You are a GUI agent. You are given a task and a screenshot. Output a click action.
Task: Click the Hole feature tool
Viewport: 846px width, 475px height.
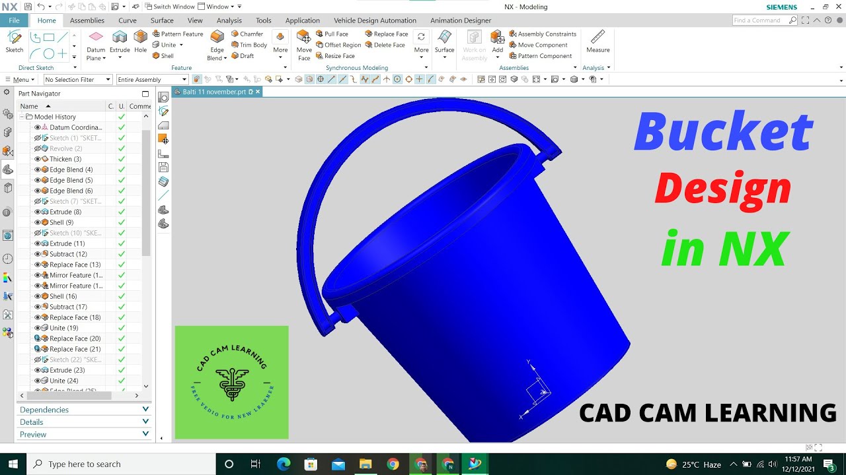140,42
